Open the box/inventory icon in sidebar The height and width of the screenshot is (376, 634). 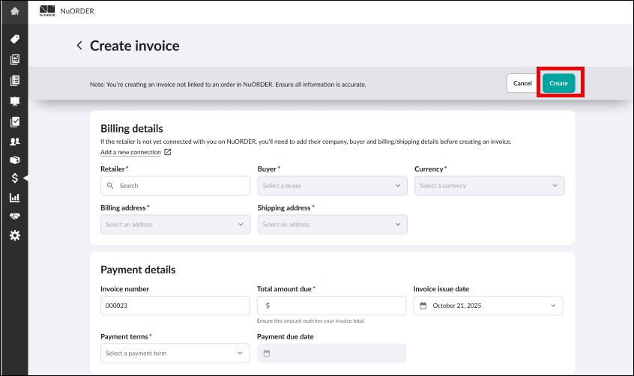(x=14, y=160)
